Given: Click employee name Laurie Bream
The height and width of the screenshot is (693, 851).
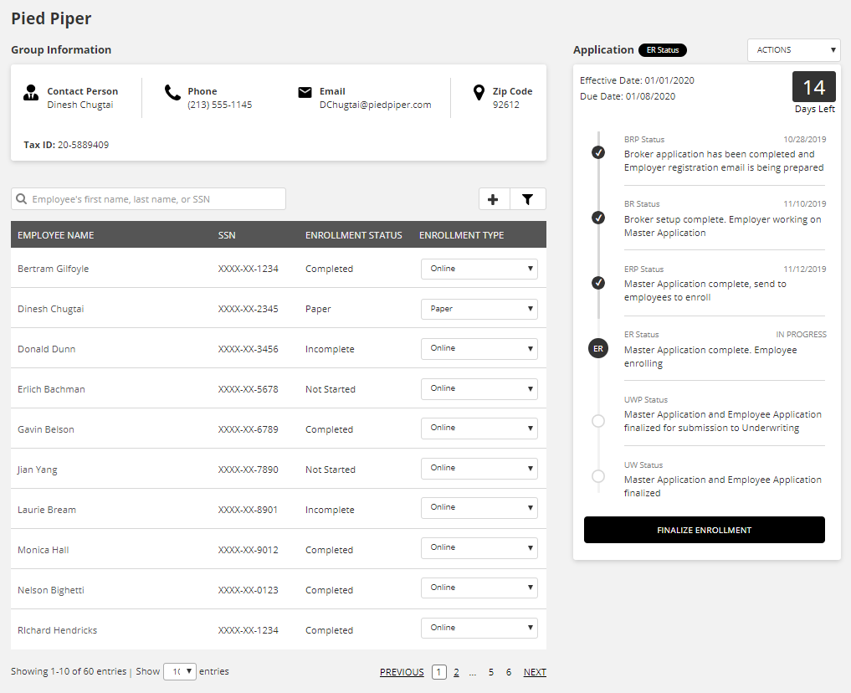Looking at the screenshot, I should pyautogui.click(x=47, y=510).
